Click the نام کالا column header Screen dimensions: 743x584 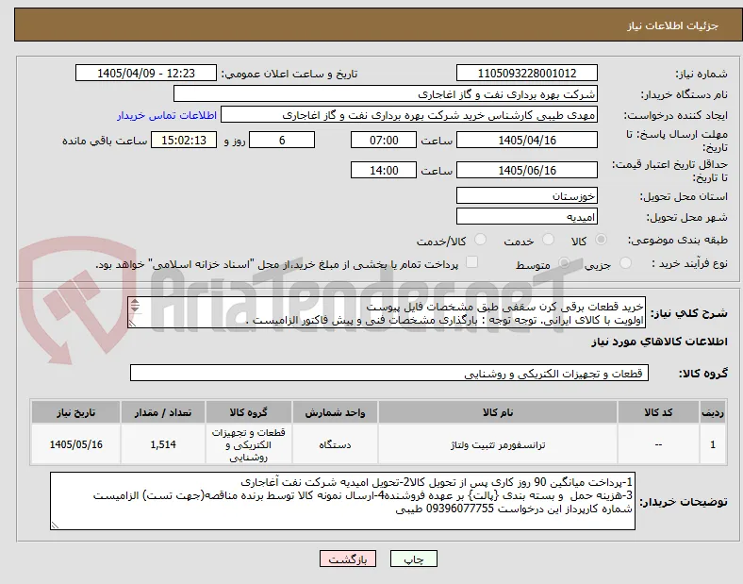pos(498,412)
